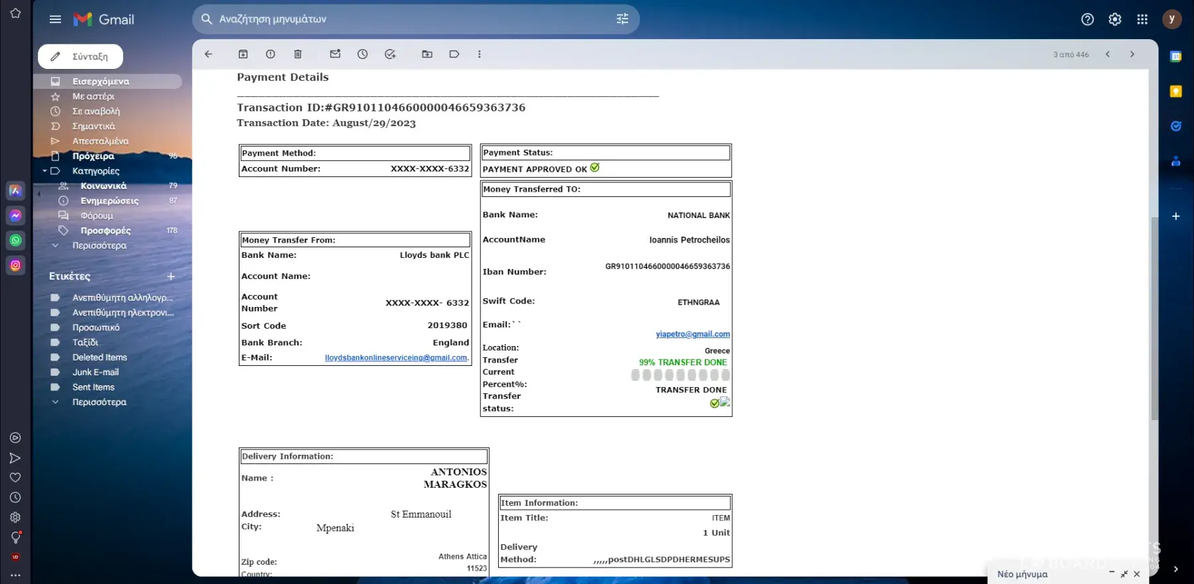Open the Move to folder icon

point(427,54)
